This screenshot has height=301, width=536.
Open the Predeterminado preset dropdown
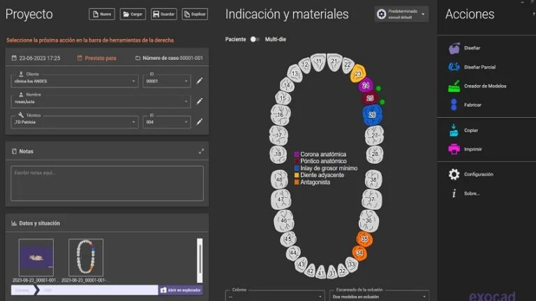tap(424, 14)
